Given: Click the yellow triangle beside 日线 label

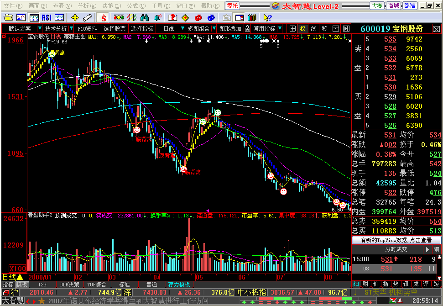Looking at the screenshot, I should point(20,277).
